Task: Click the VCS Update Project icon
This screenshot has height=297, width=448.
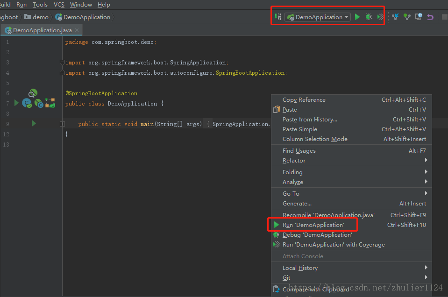Action: click(x=395, y=17)
